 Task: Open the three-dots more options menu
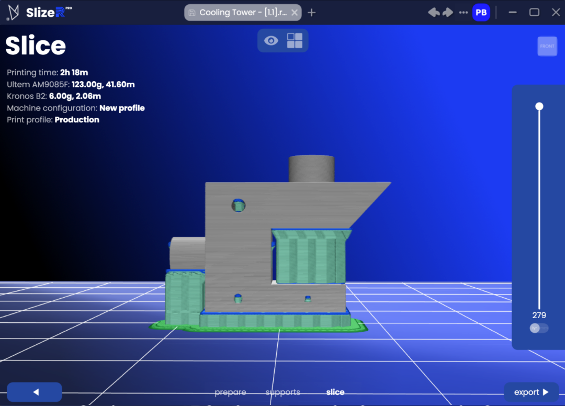tap(463, 13)
